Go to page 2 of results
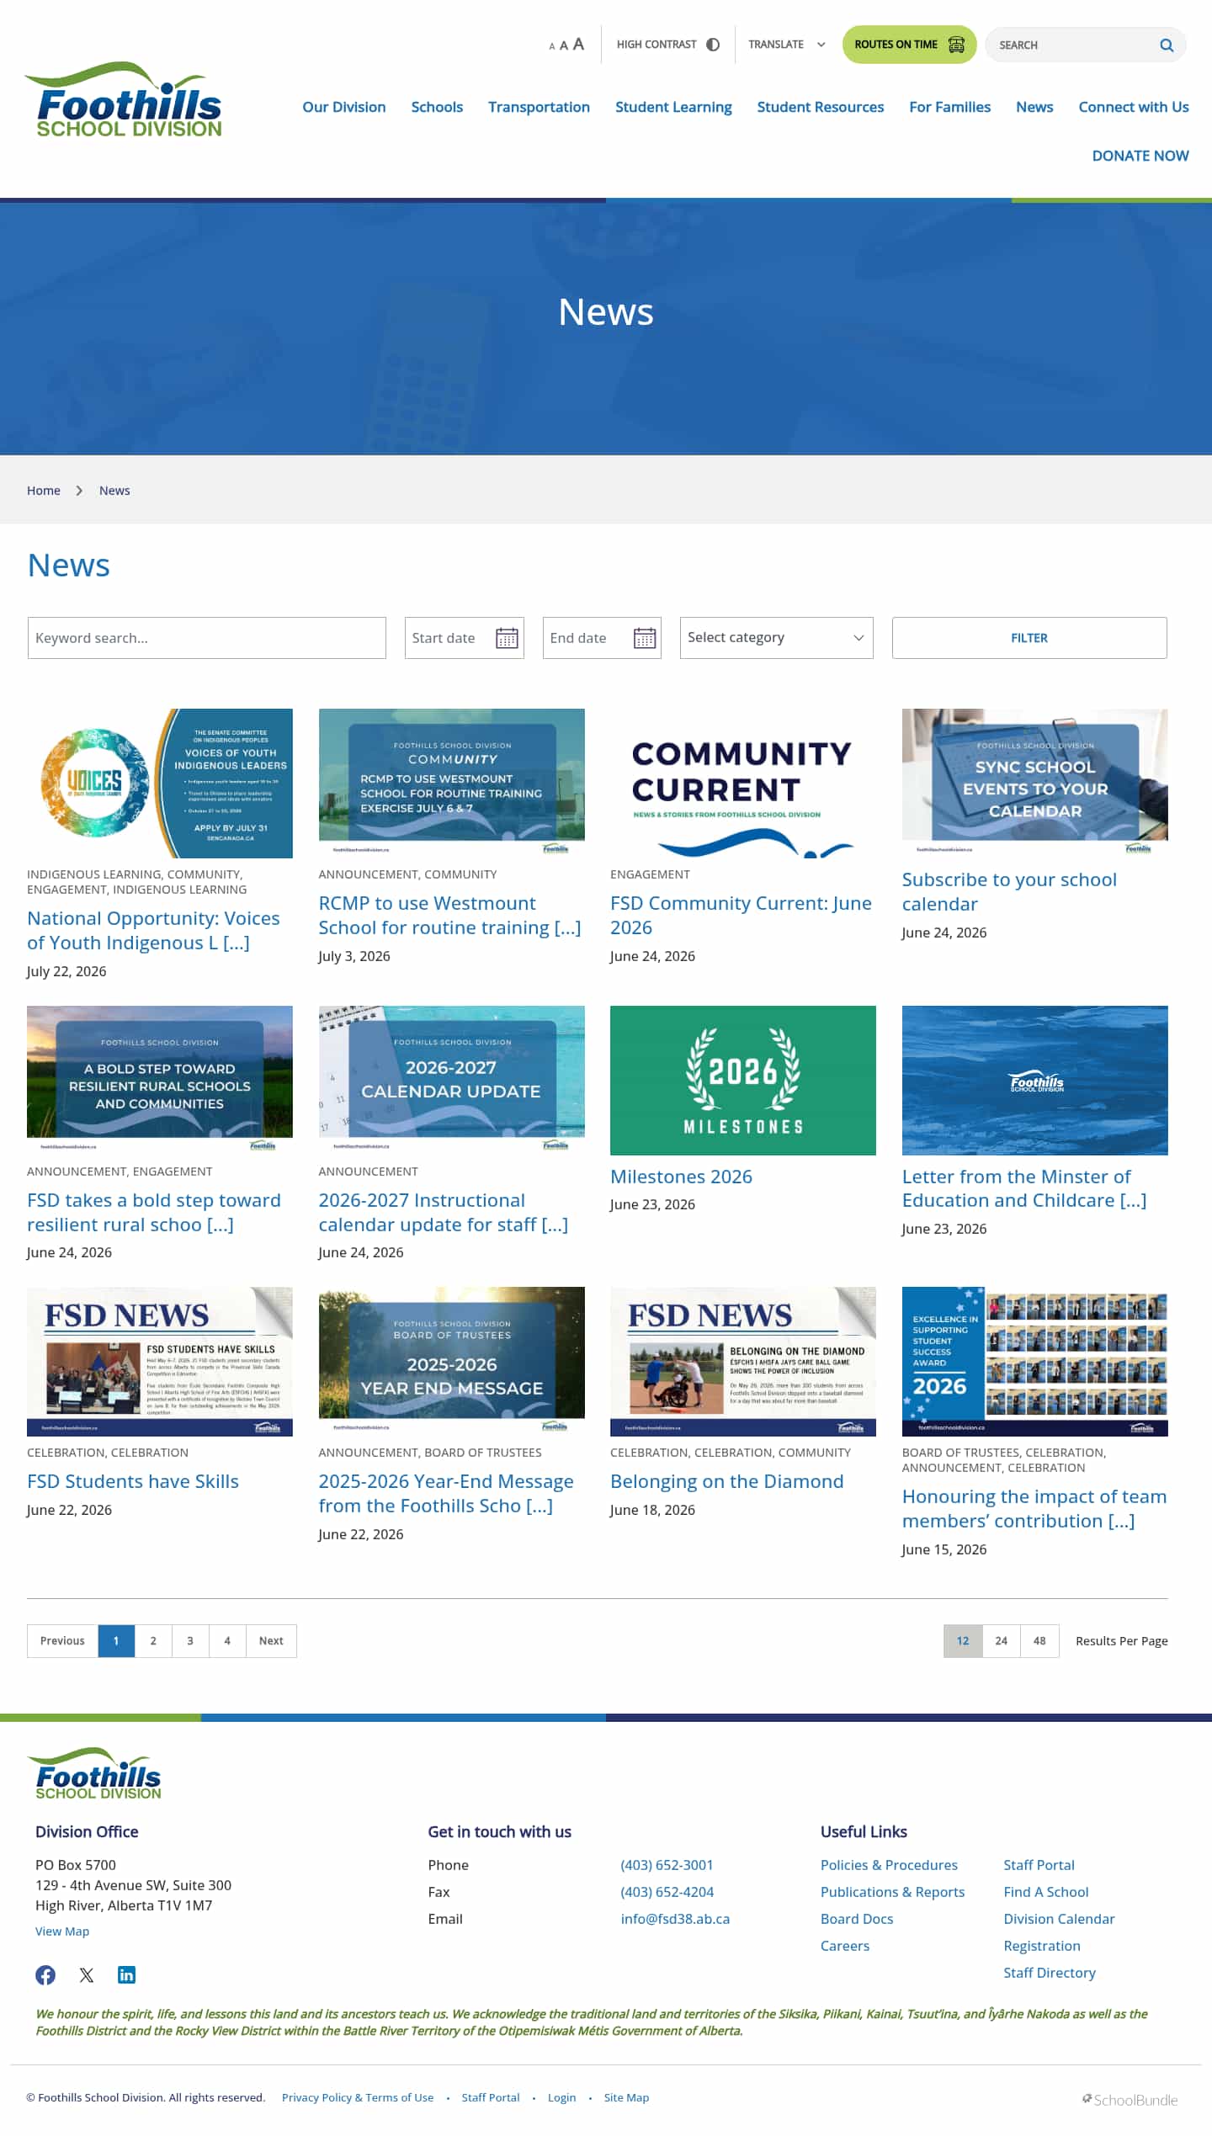Image resolution: width=1212 pixels, height=2136 pixels. [x=153, y=1641]
